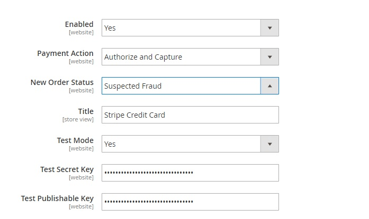Viewport: 369px width, 219px height.
Task: Click into the Test Secret Key field
Action: [x=190, y=173]
